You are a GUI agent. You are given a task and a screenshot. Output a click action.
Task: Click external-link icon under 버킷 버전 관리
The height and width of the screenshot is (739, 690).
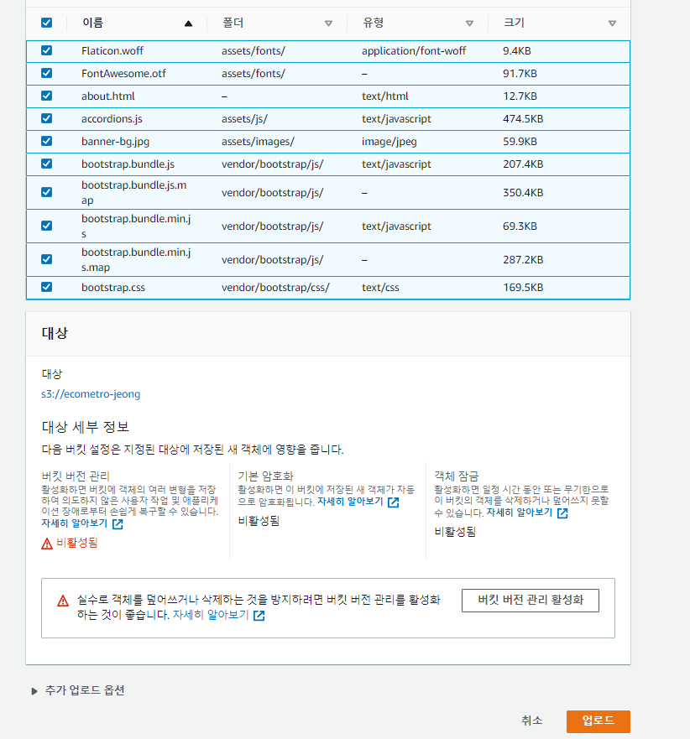[118, 524]
